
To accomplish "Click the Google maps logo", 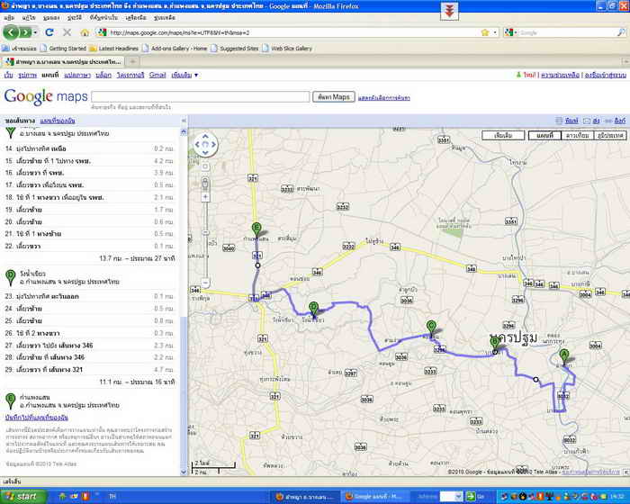I will coord(46,96).
